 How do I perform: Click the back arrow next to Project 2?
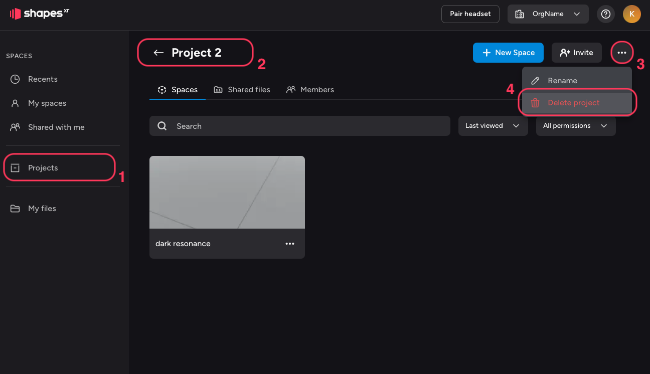click(x=158, y=53)
